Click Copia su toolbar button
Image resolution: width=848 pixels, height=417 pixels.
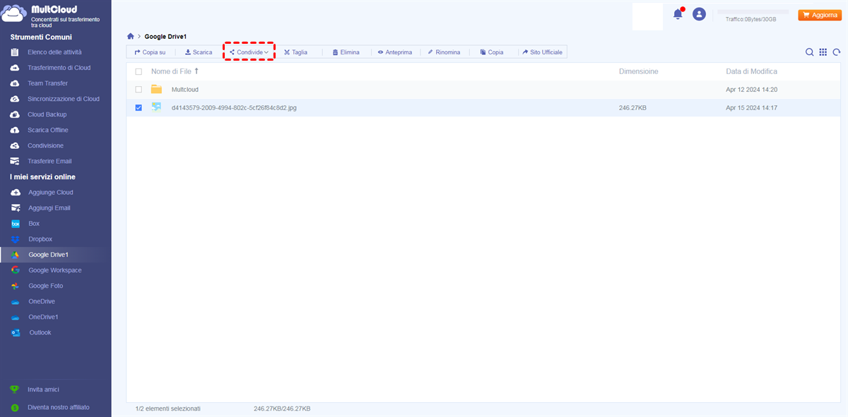coord(150,52)
